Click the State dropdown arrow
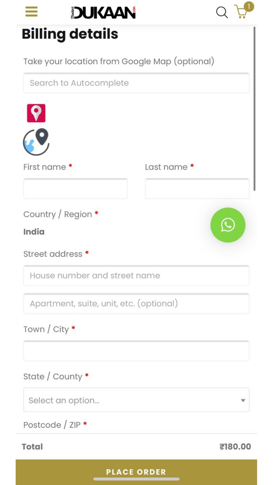273x485 pixels. point(243,400)
